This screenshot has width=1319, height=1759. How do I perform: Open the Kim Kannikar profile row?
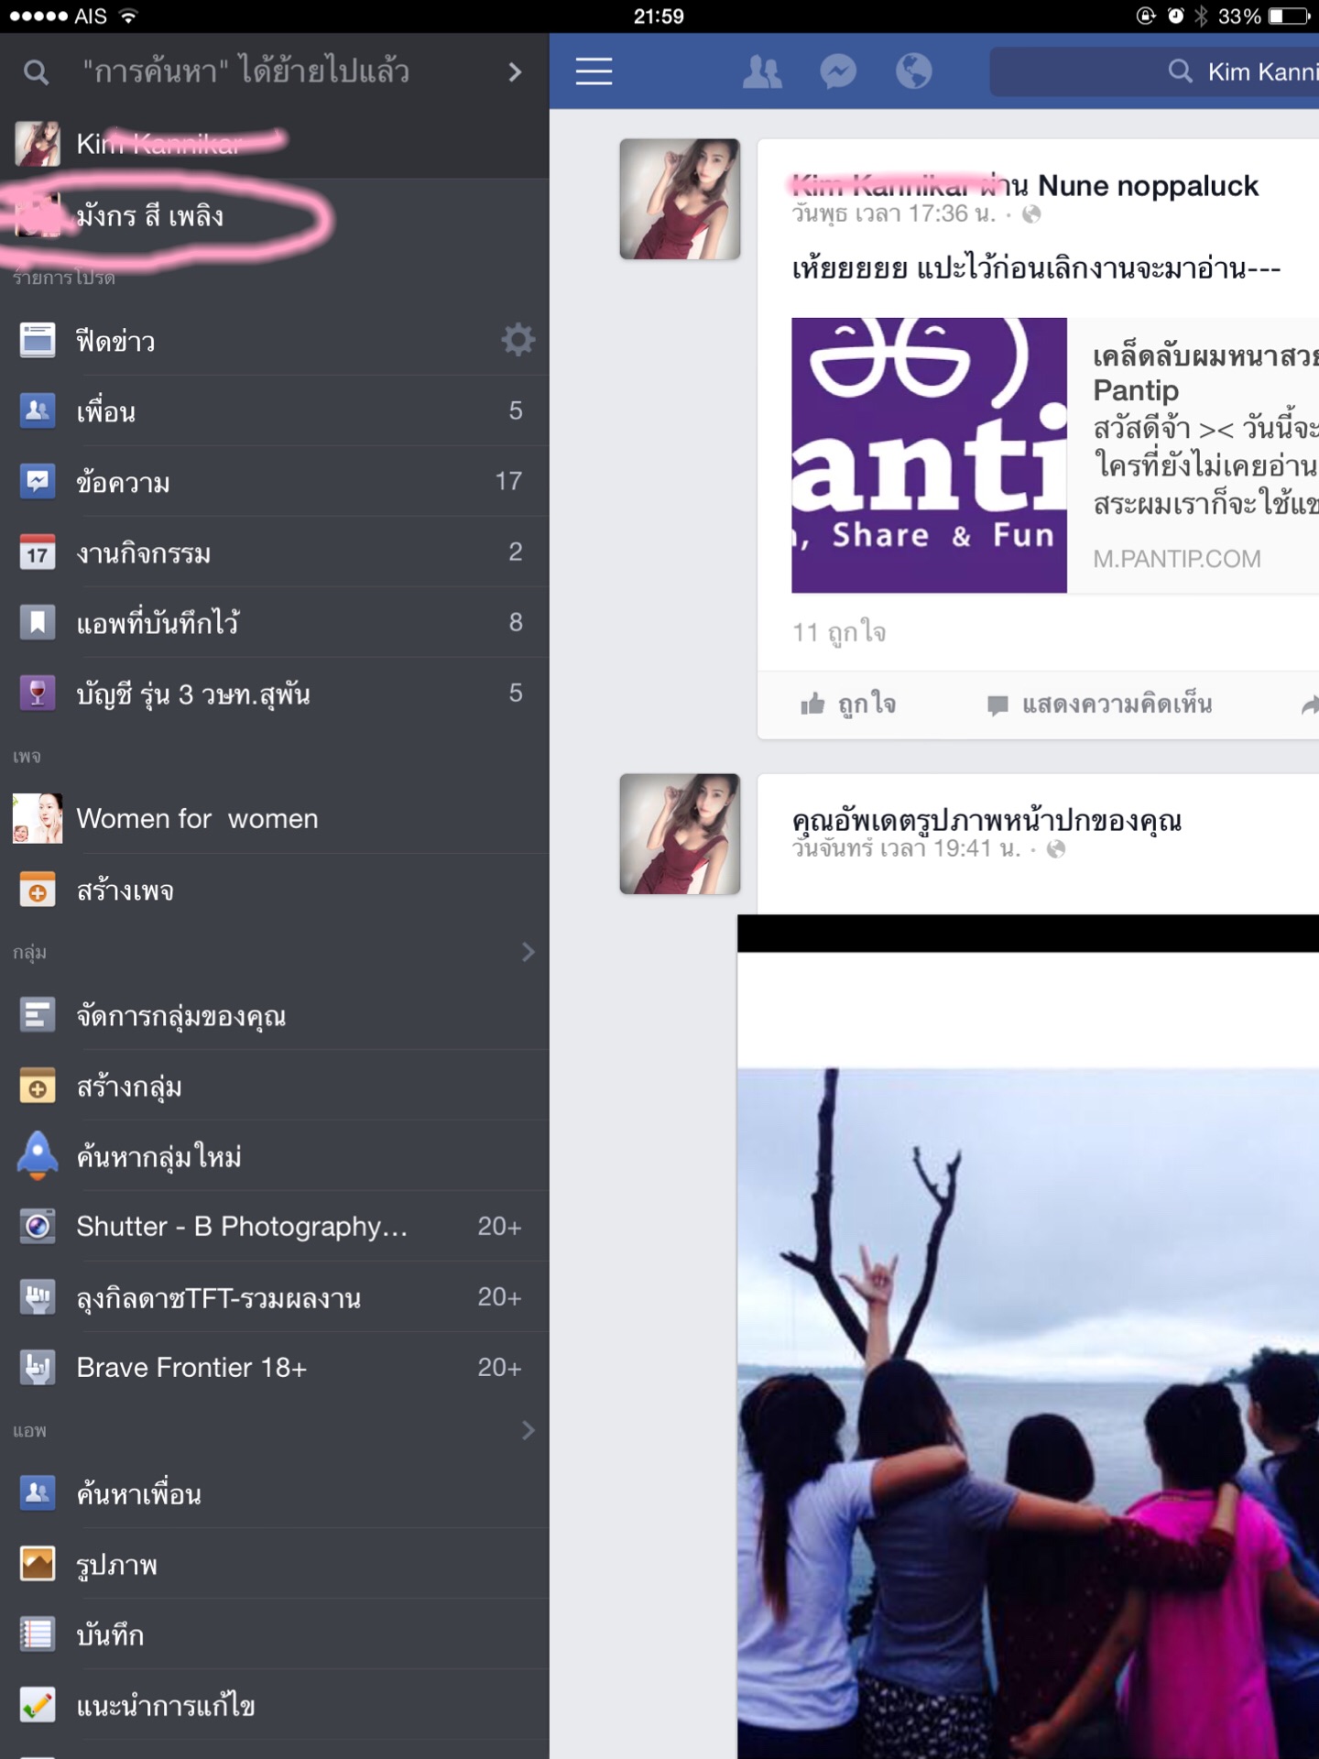pos(275,143)
